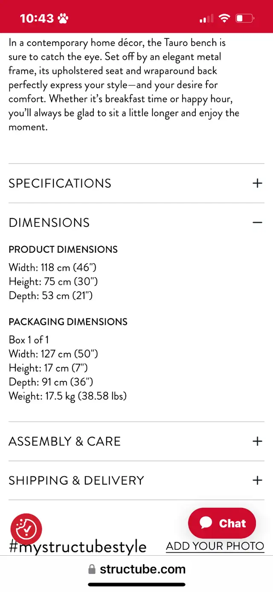Open the SPECIFICATIONS section heading
This screenshot has width=273, height=592.
click(60, 183)
